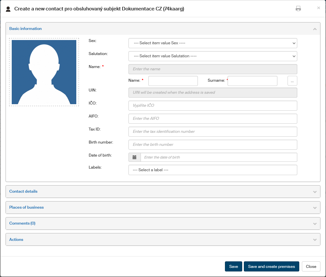
Task: Open the Sex dropdown list
Action: (213, 43)
